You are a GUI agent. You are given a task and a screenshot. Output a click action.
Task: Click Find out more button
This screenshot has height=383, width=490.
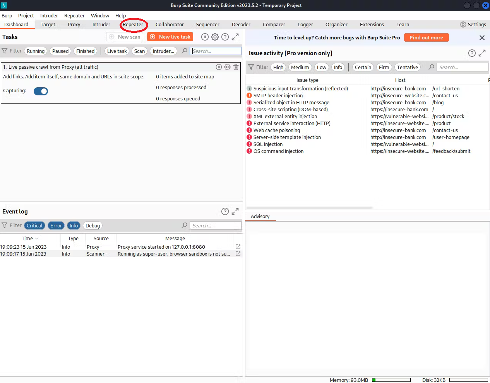[427, 37]
